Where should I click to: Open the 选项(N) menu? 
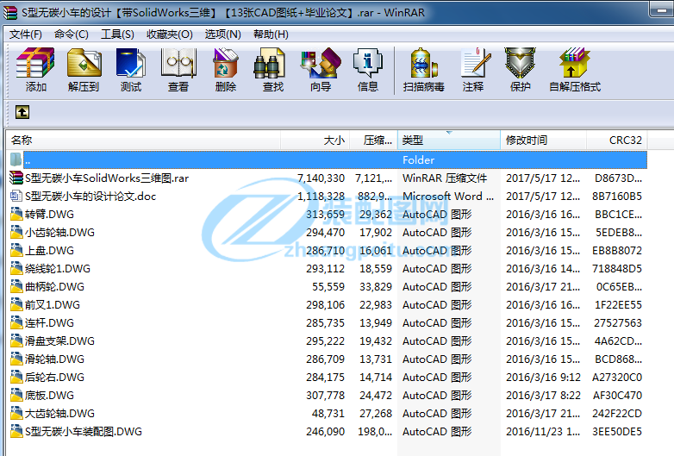pyautogui.click(x=222, y=34)
